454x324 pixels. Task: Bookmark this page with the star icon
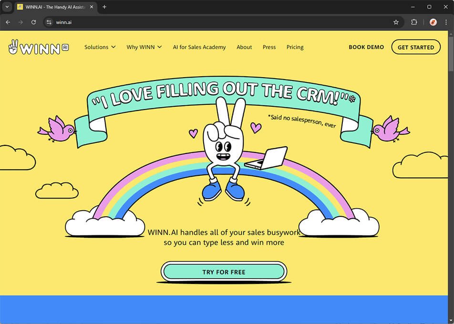396,22
